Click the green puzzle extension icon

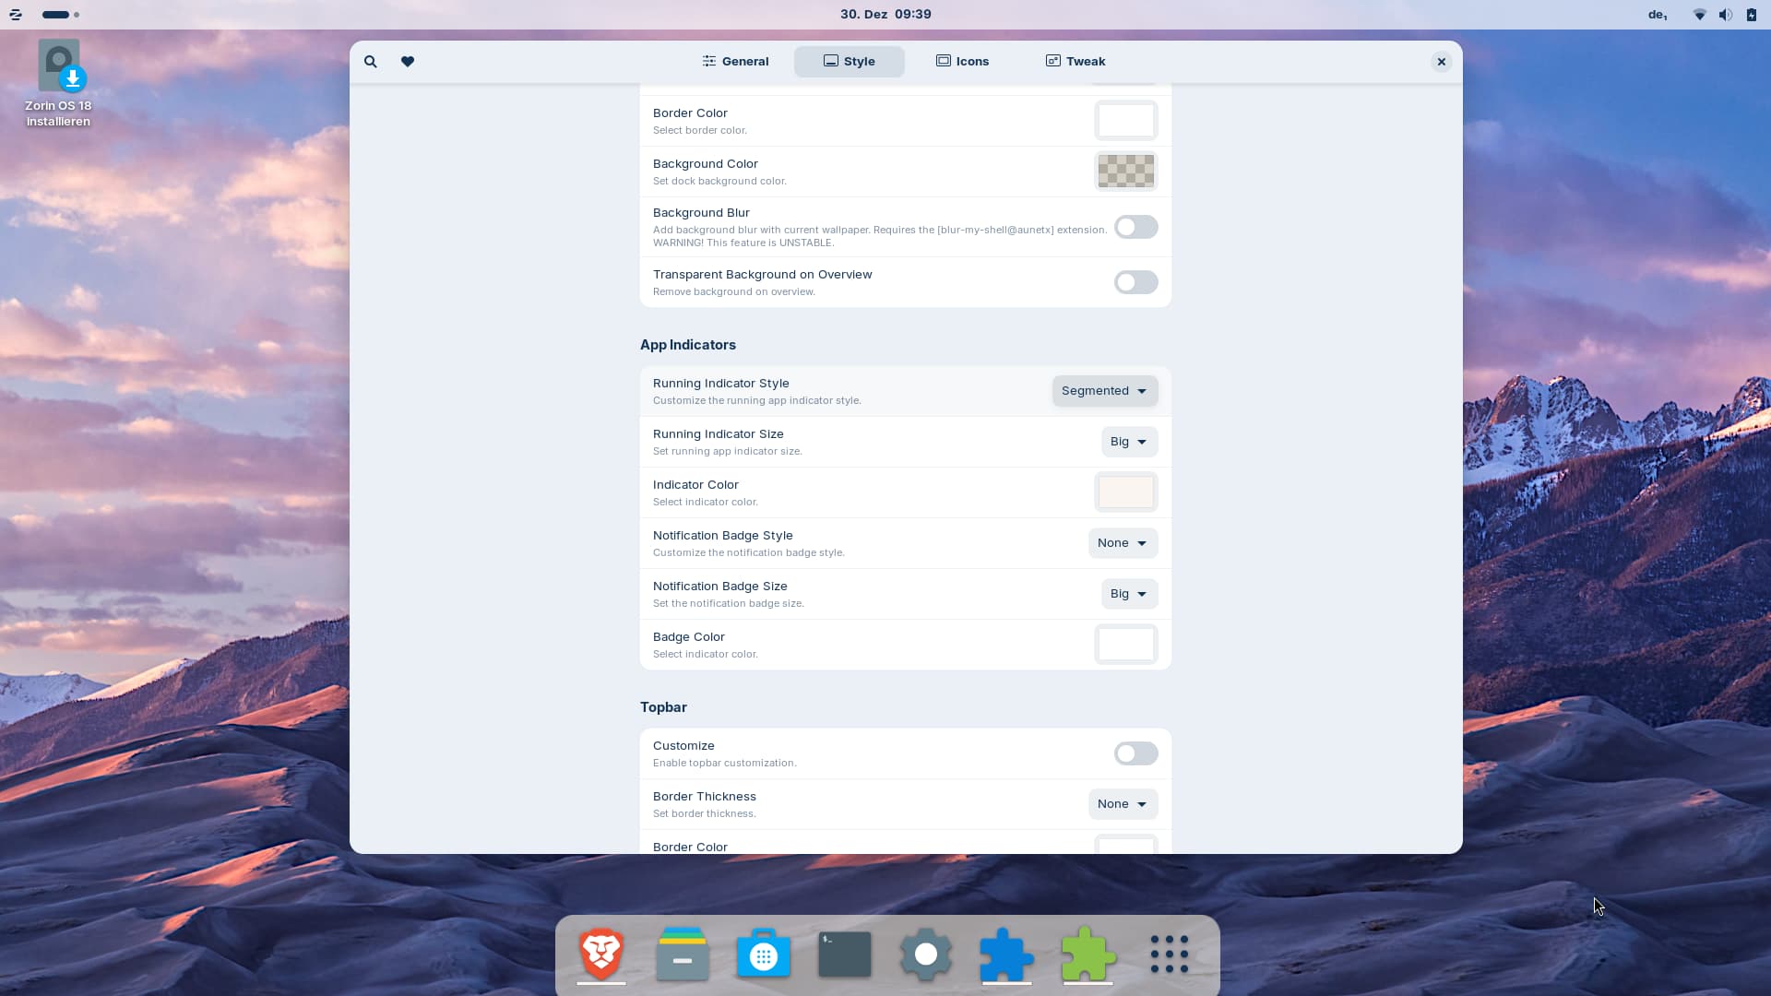point(1088,954)
